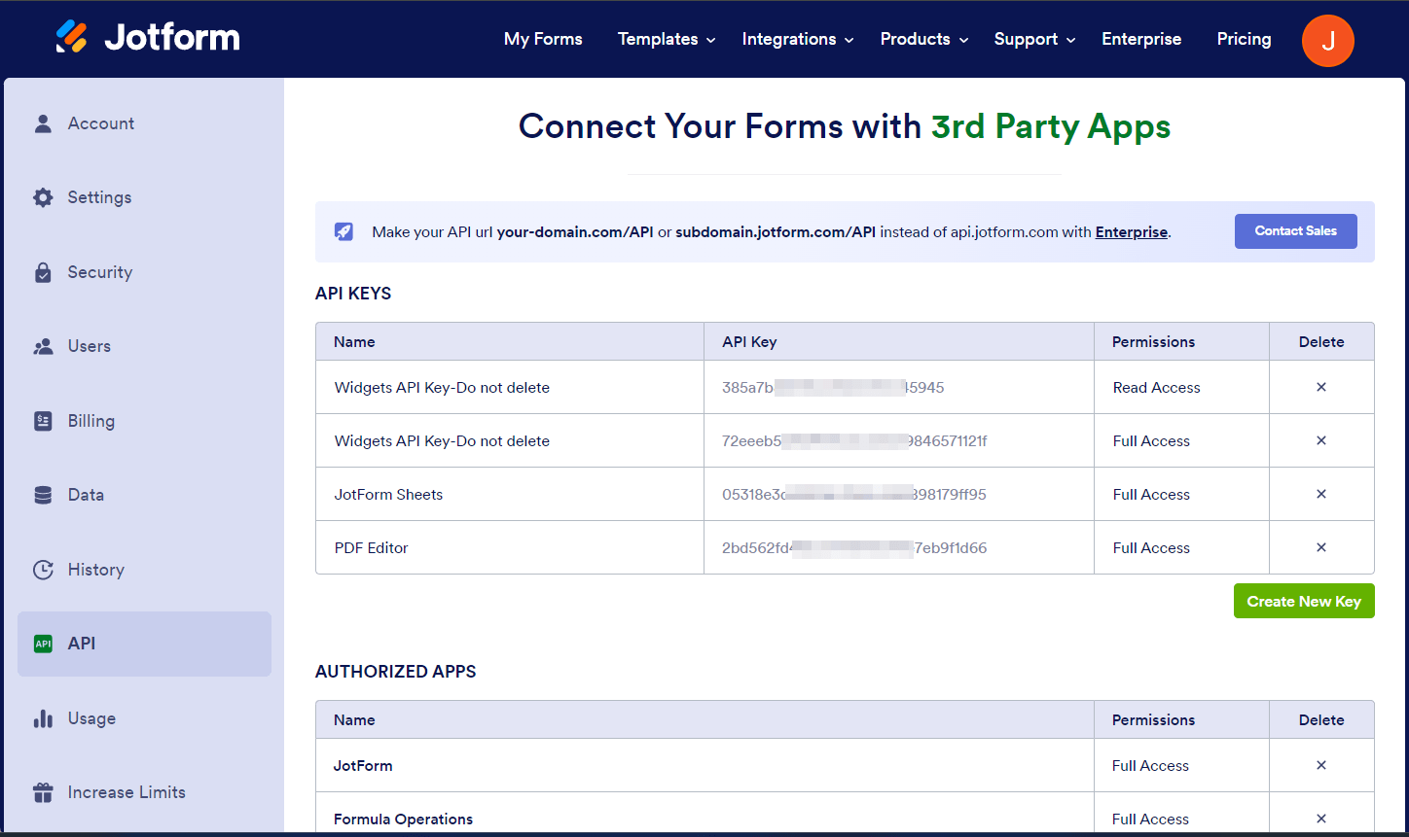The width and height of the screenshot is (1409, 837).
Task: Delete the PDF Editor API key
Action: pyautogui.click(x=1320, y=547)
